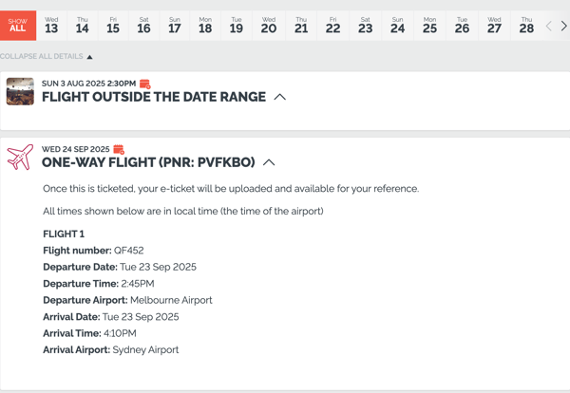Click Collapse All Details
570x393 pixels.
pos(47,56)
